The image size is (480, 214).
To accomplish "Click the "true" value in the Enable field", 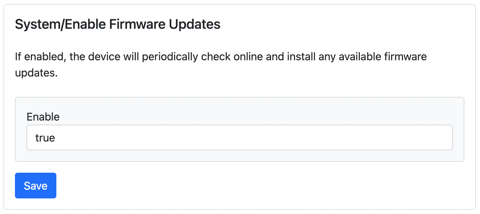I will (x=45, y=138).
